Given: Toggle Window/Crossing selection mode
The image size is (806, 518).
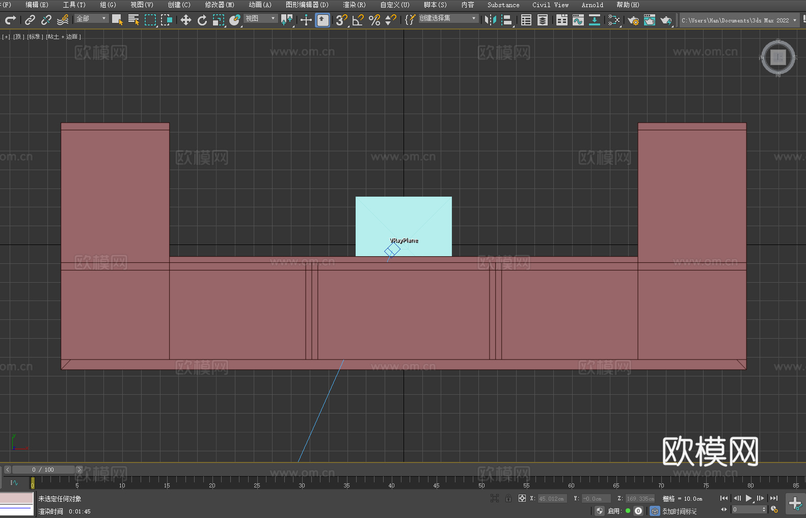Looking at the screenshot, I should click(167, 20).
